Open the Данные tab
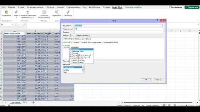200x112 pixels. pyautogui.click(x=60, y=7)
